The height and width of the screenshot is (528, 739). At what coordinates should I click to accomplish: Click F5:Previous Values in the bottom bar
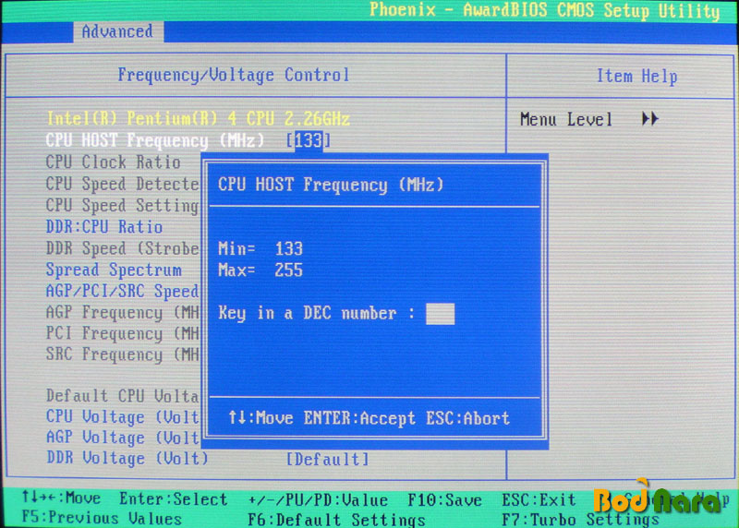tap(102, 518)
